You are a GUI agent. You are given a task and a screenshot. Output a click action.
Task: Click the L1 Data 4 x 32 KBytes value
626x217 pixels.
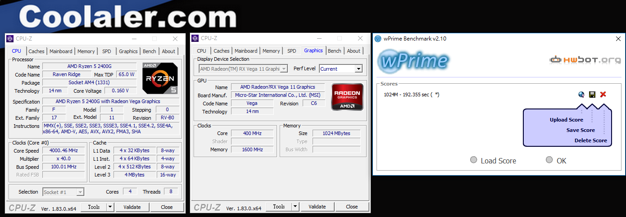[x=135, y=151]
